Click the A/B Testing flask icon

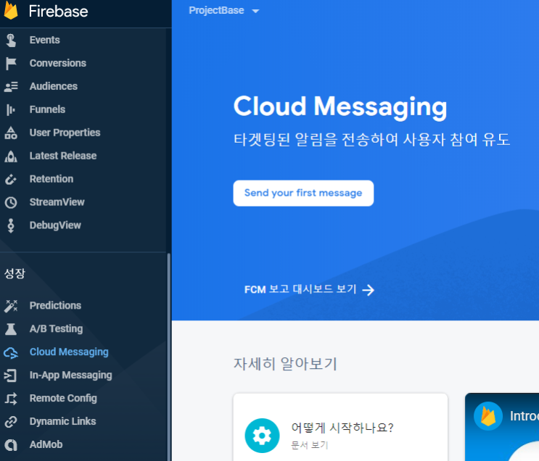11,329
